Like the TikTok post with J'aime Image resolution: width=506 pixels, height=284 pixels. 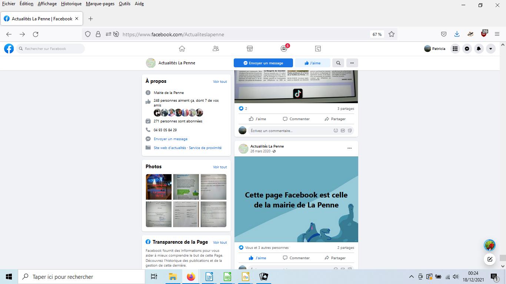click(x=257, y=119)
